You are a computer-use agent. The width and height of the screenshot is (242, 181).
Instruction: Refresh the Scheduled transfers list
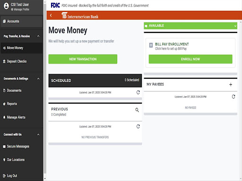(x=138, y=92)
